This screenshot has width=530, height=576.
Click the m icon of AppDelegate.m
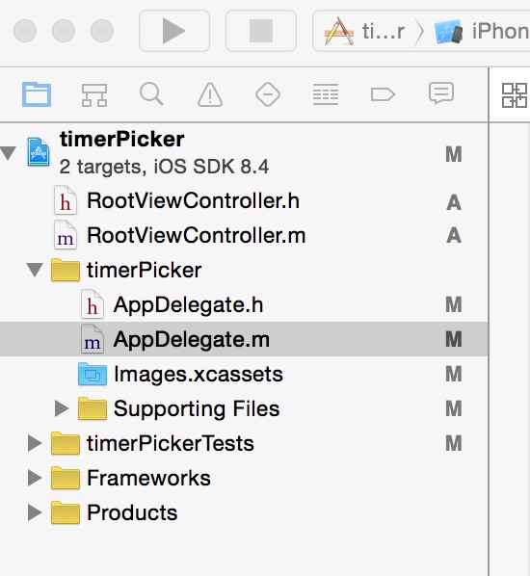click(x=93, y=339)
